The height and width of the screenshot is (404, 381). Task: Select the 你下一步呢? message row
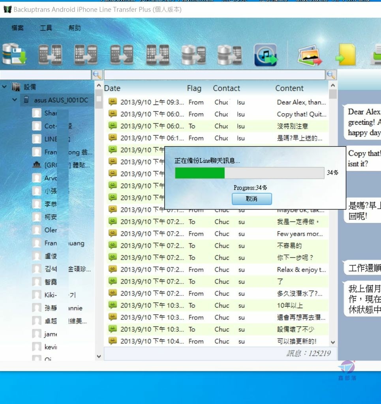[x=217, y=257]
